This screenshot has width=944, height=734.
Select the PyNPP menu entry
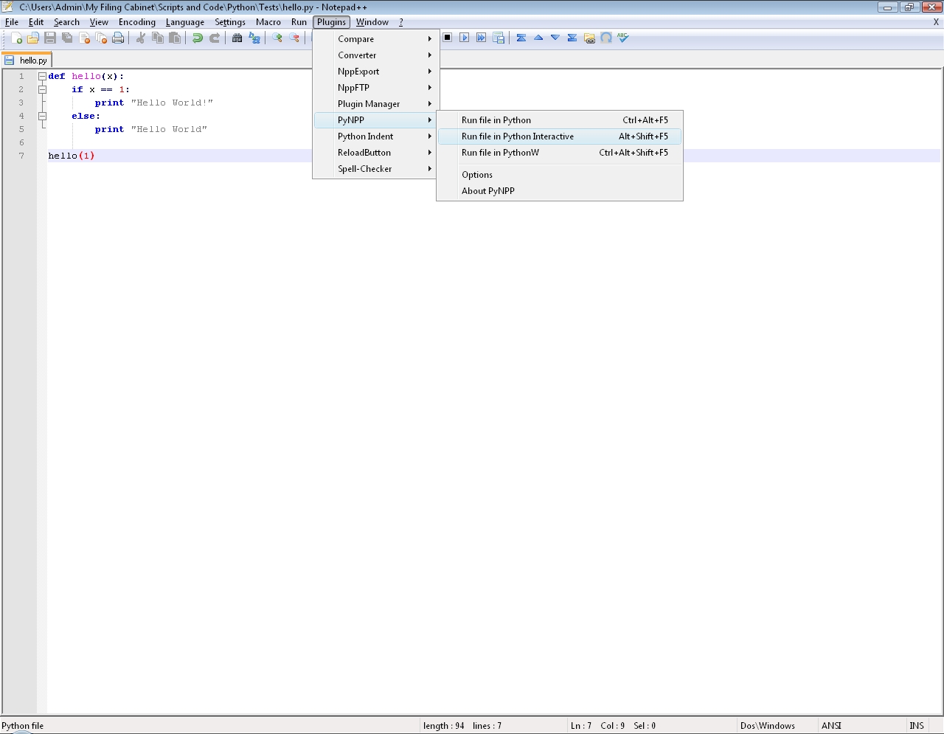(x=376, y=120)
